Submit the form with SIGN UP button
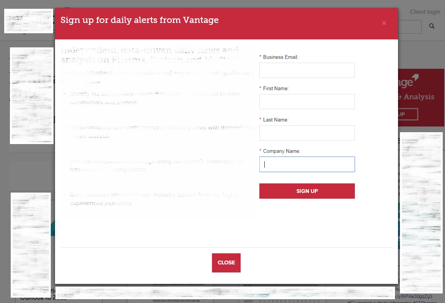This screenshot has width=445, height=303. coord(307,191)
